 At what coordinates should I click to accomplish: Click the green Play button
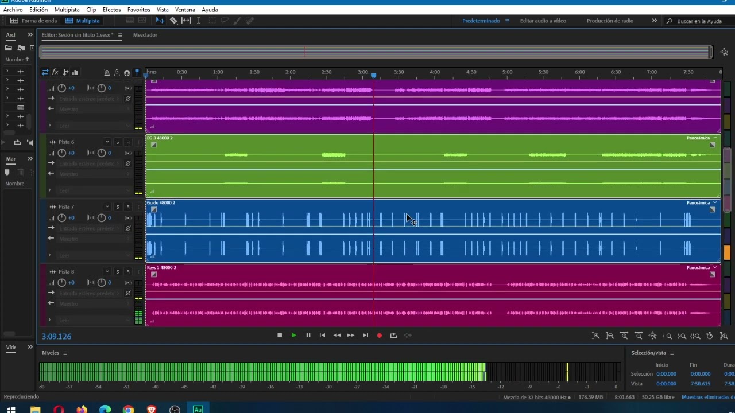(x=293, y=336)
